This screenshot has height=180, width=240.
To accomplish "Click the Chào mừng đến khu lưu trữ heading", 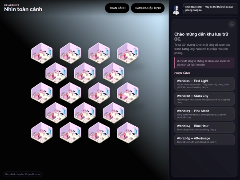I will click(x=201, y=36).
